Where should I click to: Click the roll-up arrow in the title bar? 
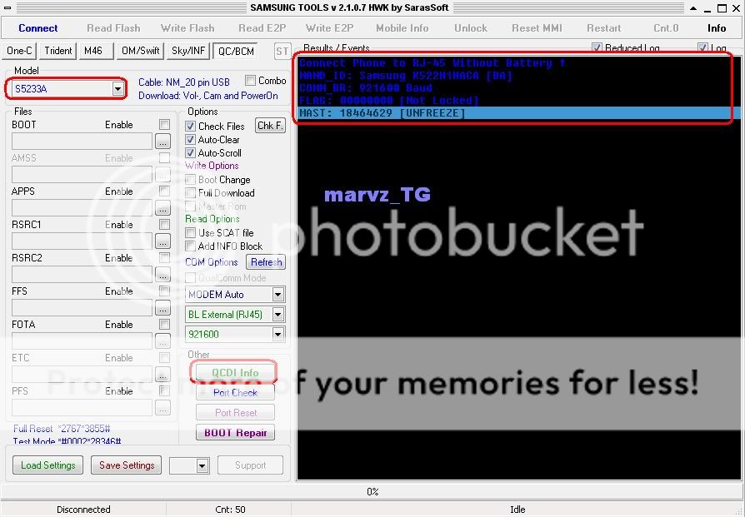[693, 8]
